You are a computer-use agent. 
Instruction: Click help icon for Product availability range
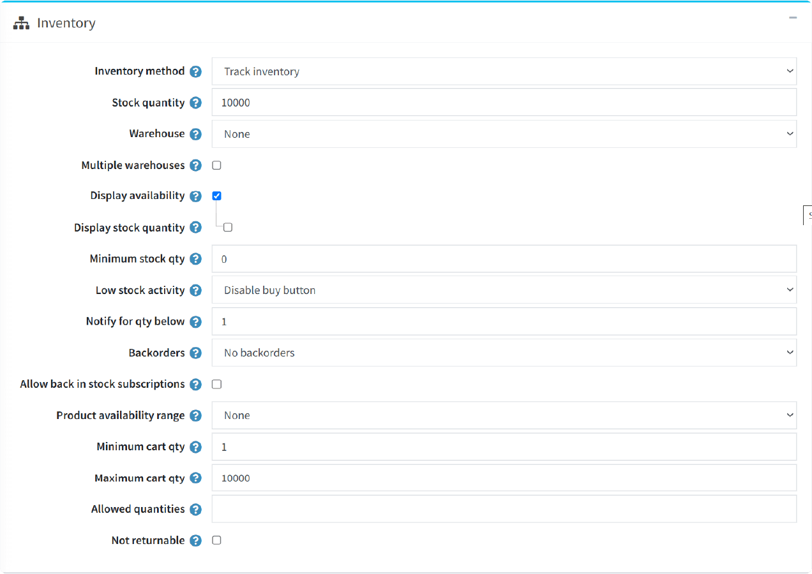[x=196, y=416]
